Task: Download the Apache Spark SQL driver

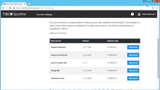Action: [x=133, y=63]
